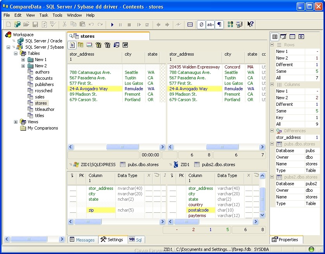The image size is (325, 254).
Task: Collapse the Rows section in Properties
Action: pos(273,45)
